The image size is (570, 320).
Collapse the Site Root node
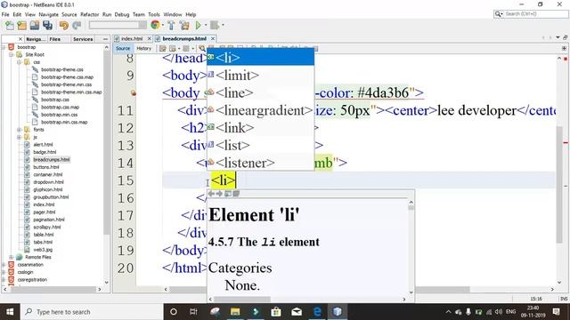(x=12, y=55)
